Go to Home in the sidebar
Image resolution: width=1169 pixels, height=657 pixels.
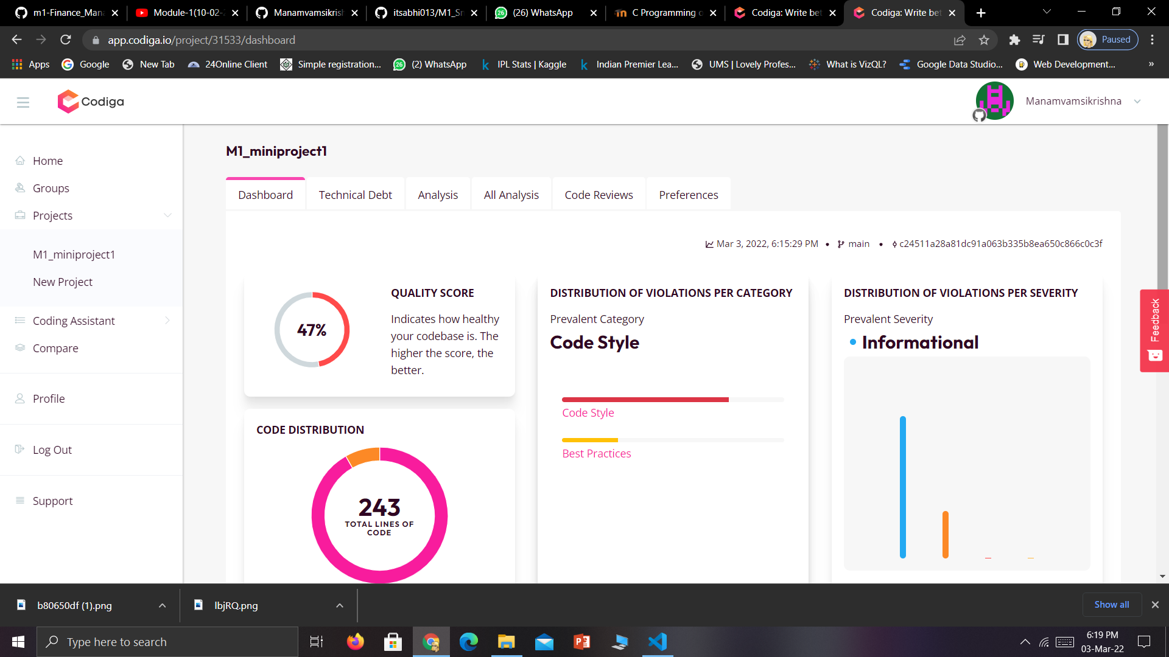47,161
